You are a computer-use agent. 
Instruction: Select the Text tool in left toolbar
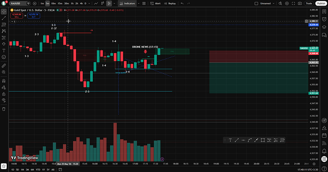pyautogui.click(x=4, y=50)
